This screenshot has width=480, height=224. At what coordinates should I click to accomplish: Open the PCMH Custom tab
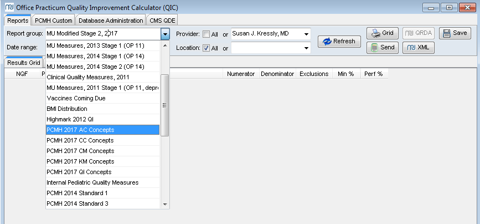(53, 21)
